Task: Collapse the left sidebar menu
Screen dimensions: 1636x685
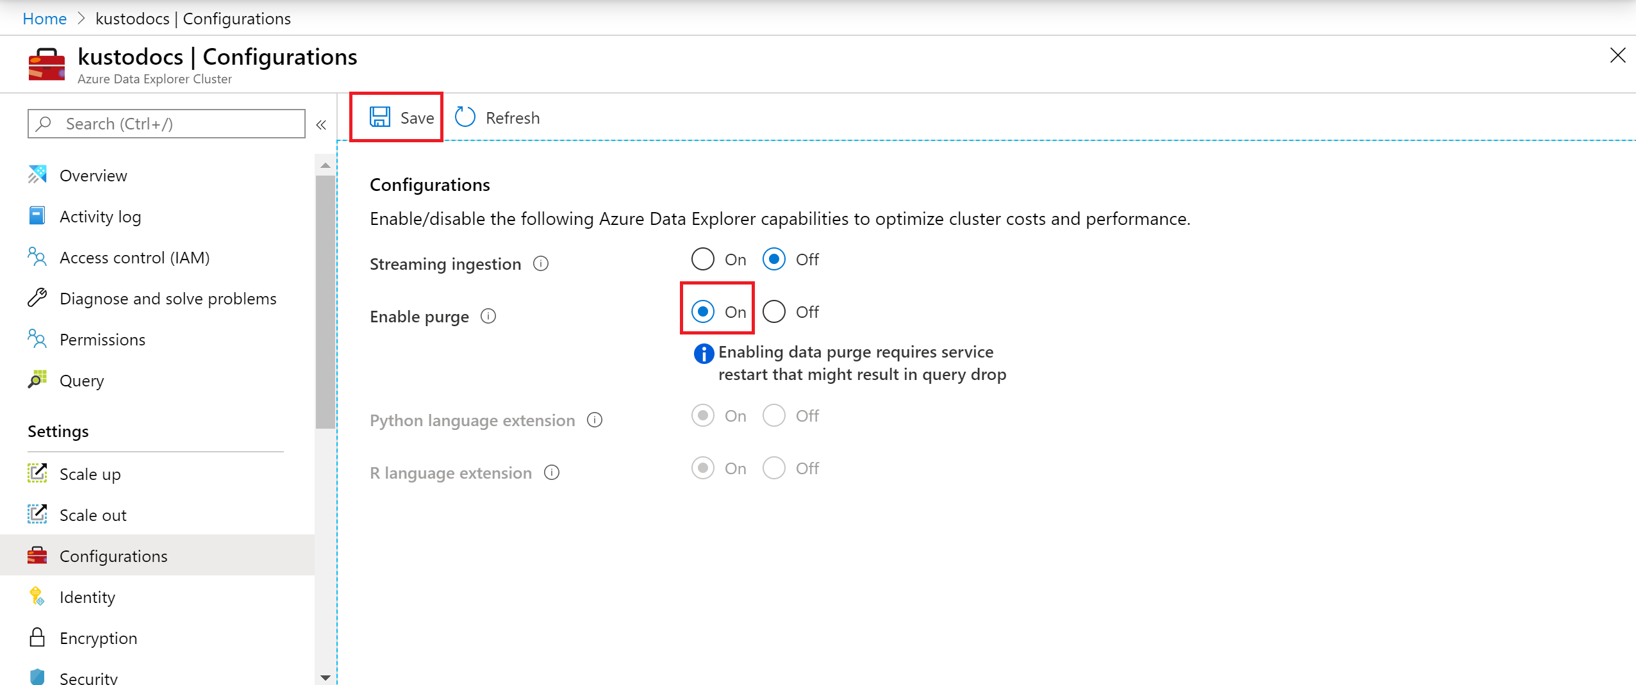Action: [x=321, y=125]
